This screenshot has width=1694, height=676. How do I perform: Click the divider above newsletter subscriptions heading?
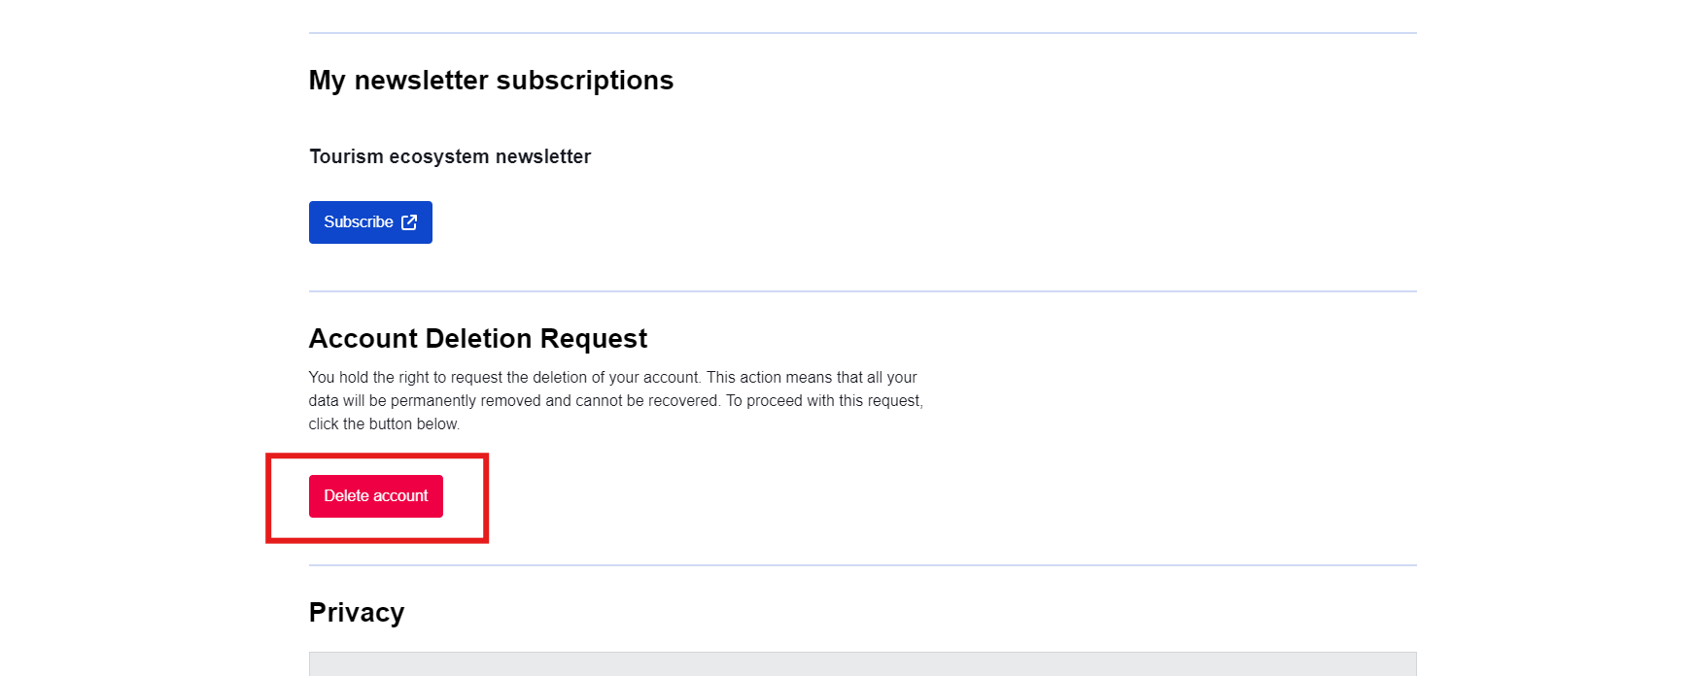click(x=862, y=33)
